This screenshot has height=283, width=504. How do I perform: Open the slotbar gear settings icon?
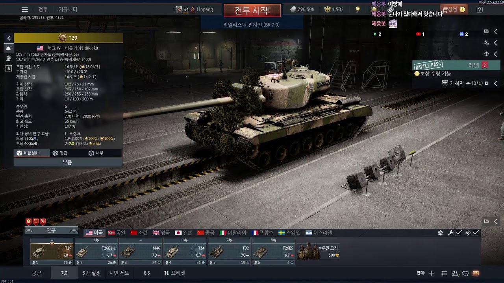pos(440,233)
